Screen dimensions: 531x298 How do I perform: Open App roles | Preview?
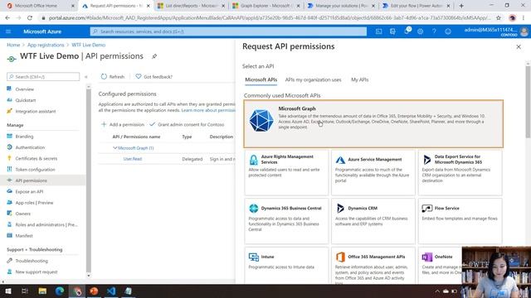click(34, 203)
